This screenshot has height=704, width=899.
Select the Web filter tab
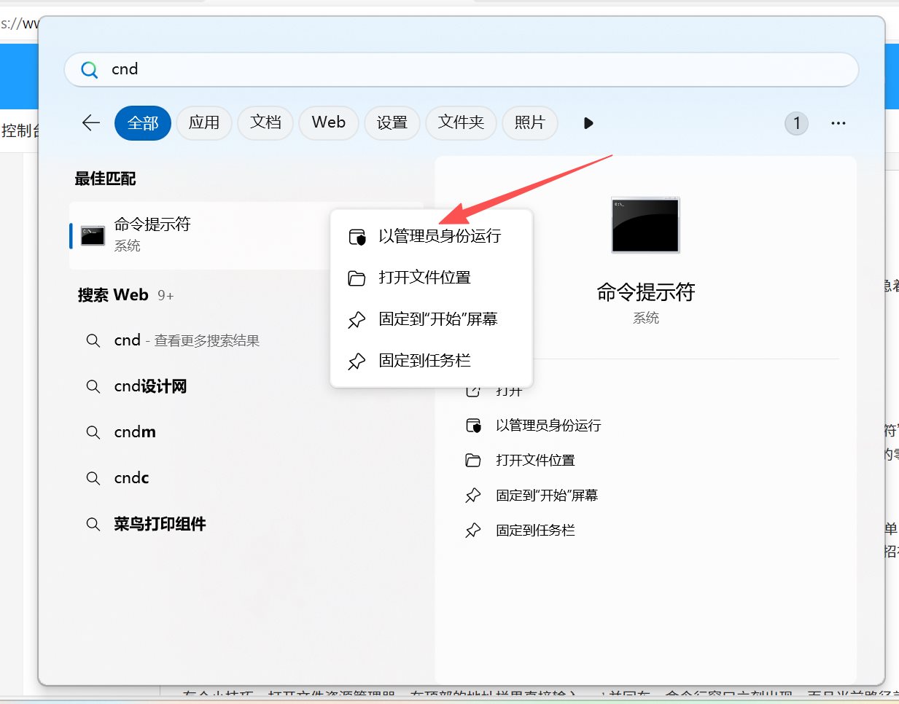(329, 122)
